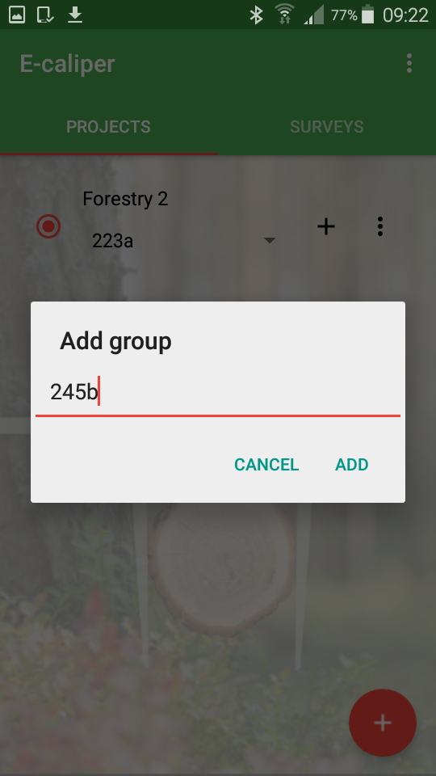Switch to the Surveys tab
This screenshot has width=436, height=776.
[327, 127]
